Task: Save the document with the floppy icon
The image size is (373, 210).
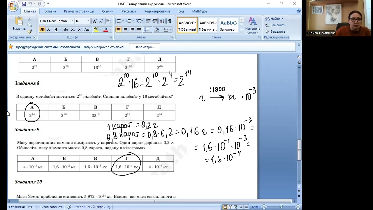Action: (24, 4)
